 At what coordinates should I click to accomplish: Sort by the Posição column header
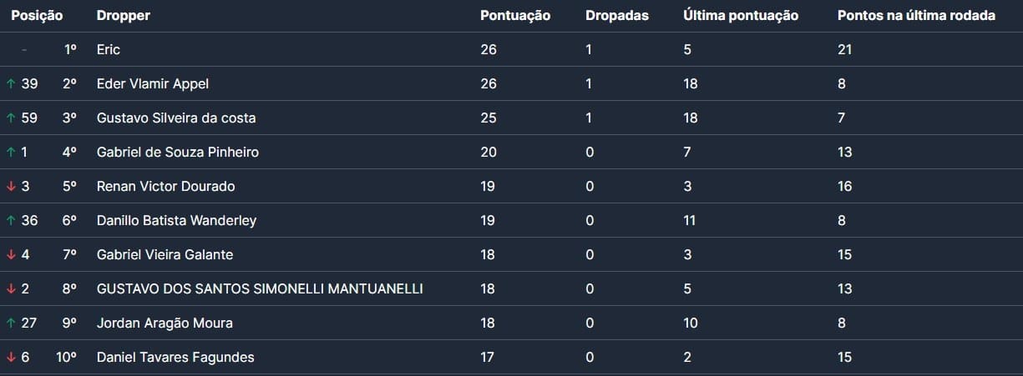pos(37,16)
